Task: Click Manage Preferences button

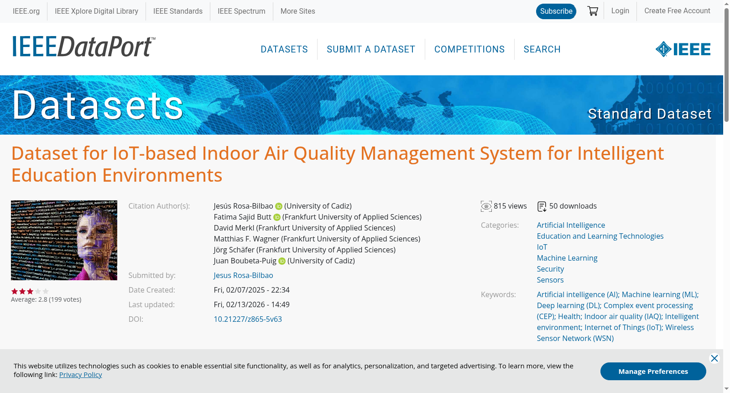Action: point(653,372)
